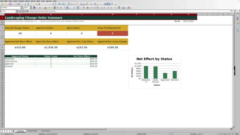Open the Conditional Formatting dropdown arrow
Screen dimensions: 240x135
(x=131, y=7)
